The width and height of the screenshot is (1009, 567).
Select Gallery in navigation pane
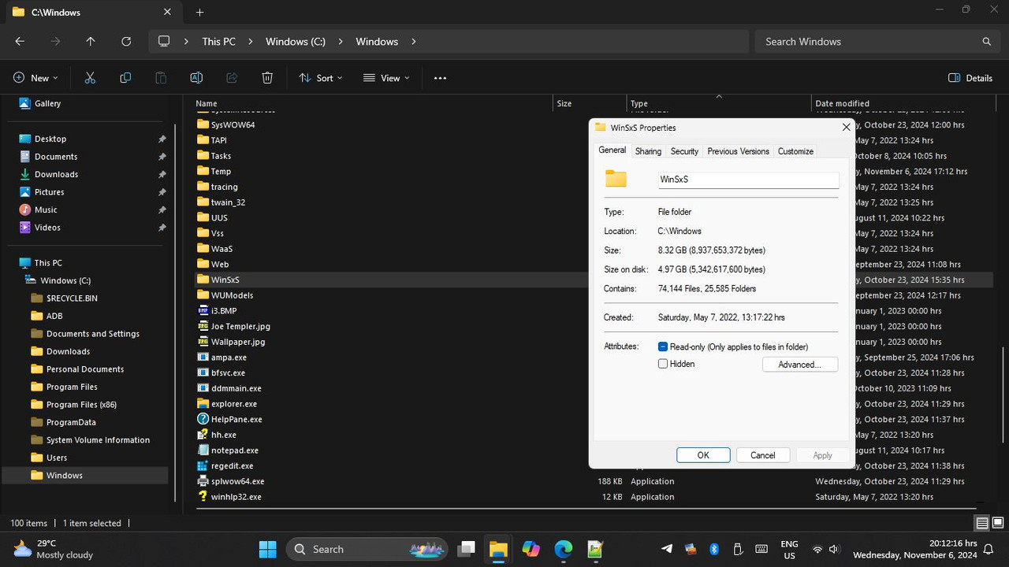coord(47,103)
